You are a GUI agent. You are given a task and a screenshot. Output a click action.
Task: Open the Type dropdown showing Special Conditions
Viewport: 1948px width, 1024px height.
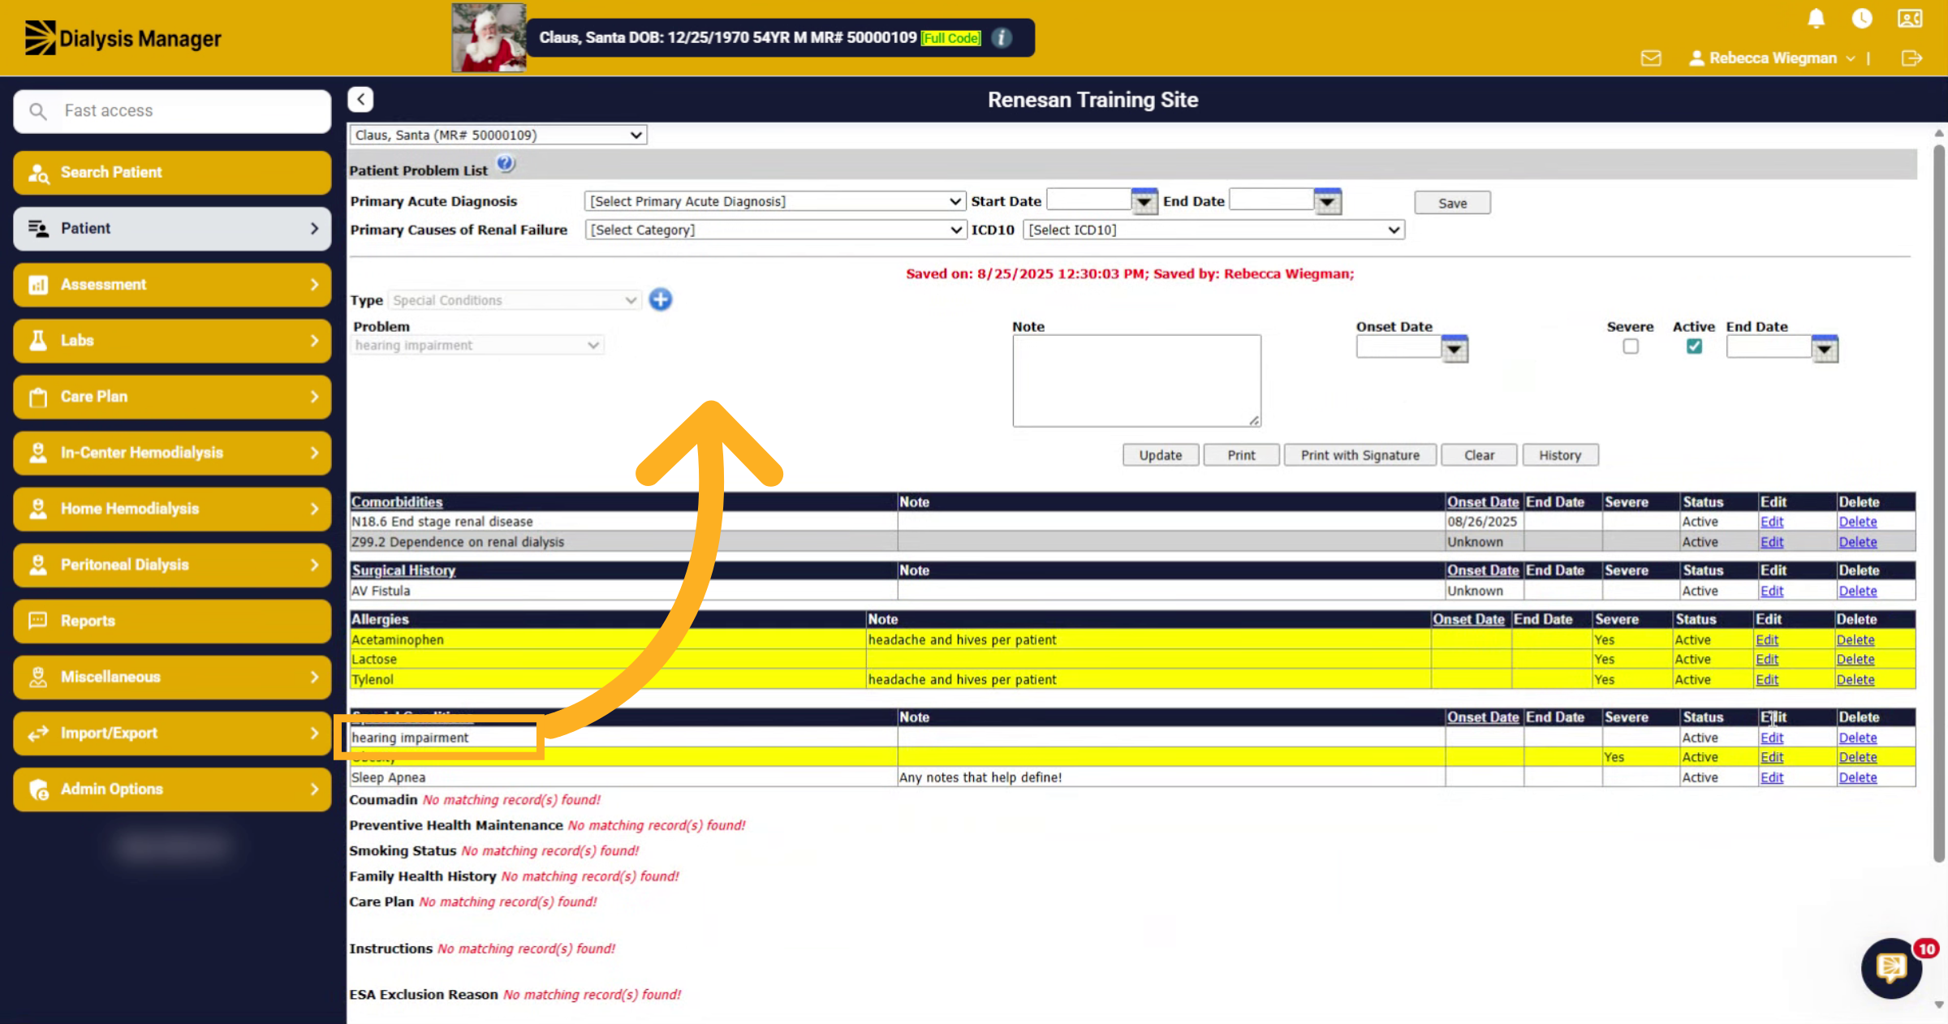[515, 300]
